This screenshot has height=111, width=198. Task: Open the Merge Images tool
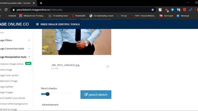point(6,92)
